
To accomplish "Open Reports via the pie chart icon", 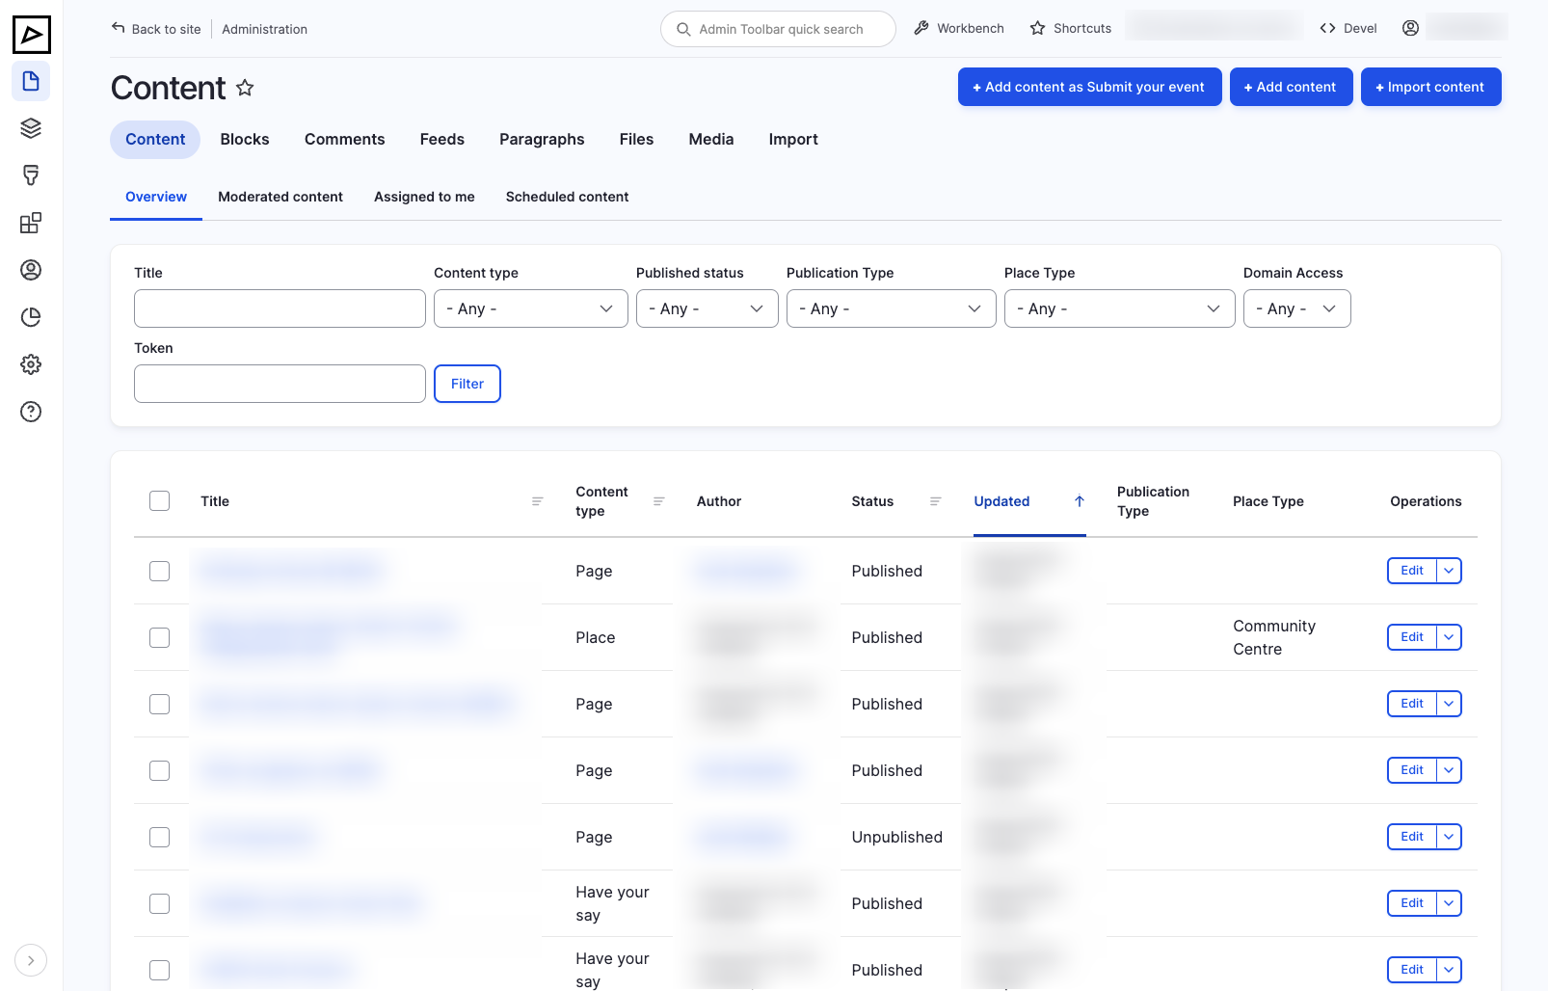I will (31, 317).
